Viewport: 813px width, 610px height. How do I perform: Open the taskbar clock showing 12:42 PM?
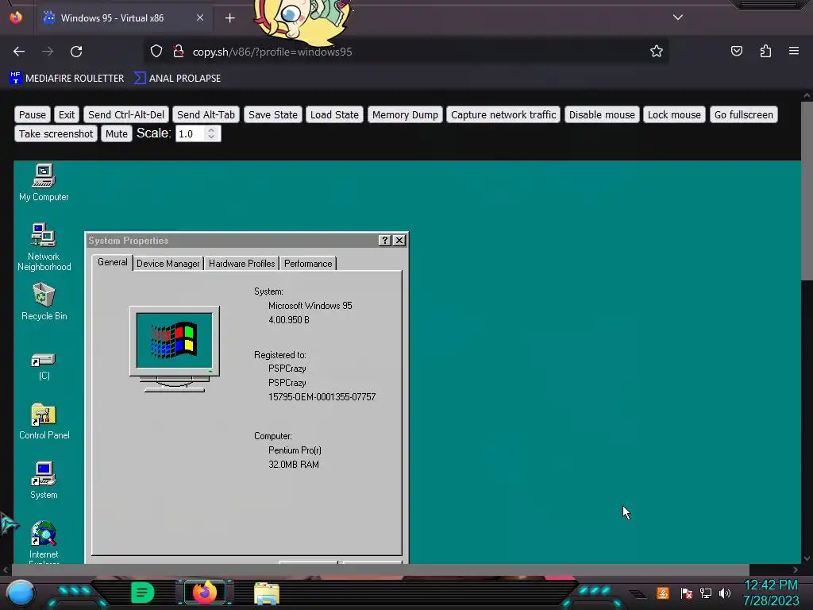(x=771, y=593)
